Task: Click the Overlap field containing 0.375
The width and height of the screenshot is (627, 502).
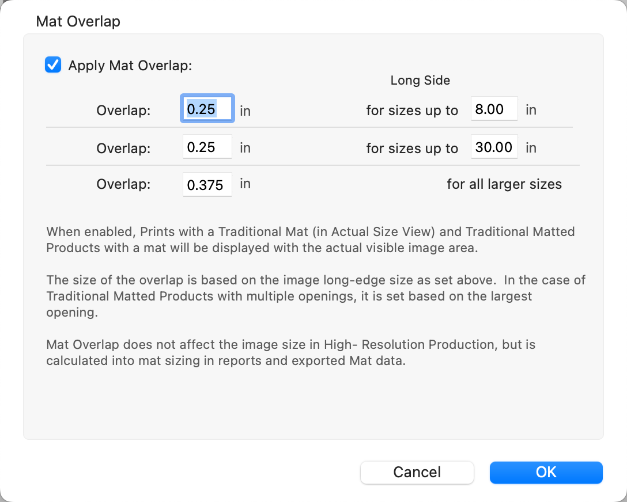Action: (x=207, y=185)
